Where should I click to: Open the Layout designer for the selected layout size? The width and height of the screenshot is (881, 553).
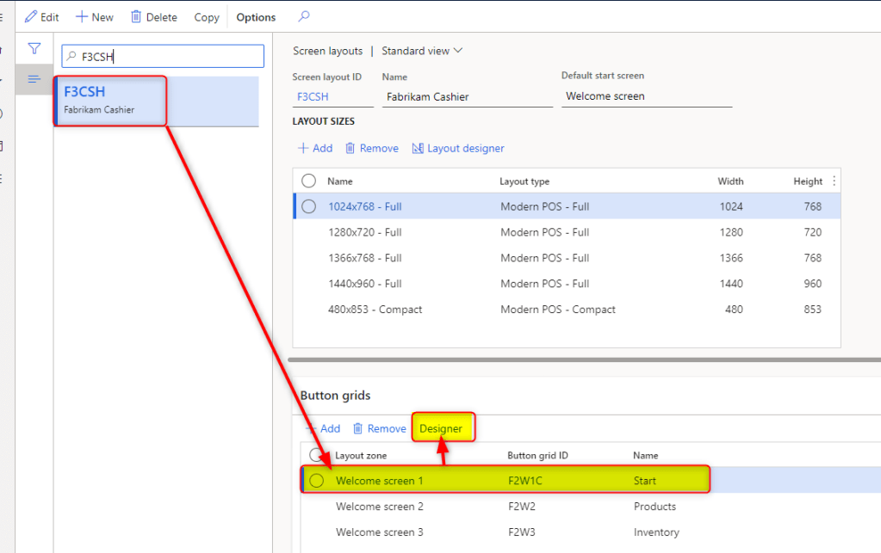pyautogui.click(x=457, y=148)
